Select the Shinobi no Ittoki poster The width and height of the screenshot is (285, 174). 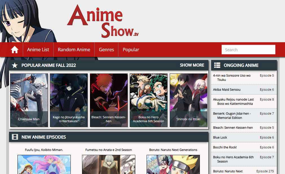pos(188,100)
